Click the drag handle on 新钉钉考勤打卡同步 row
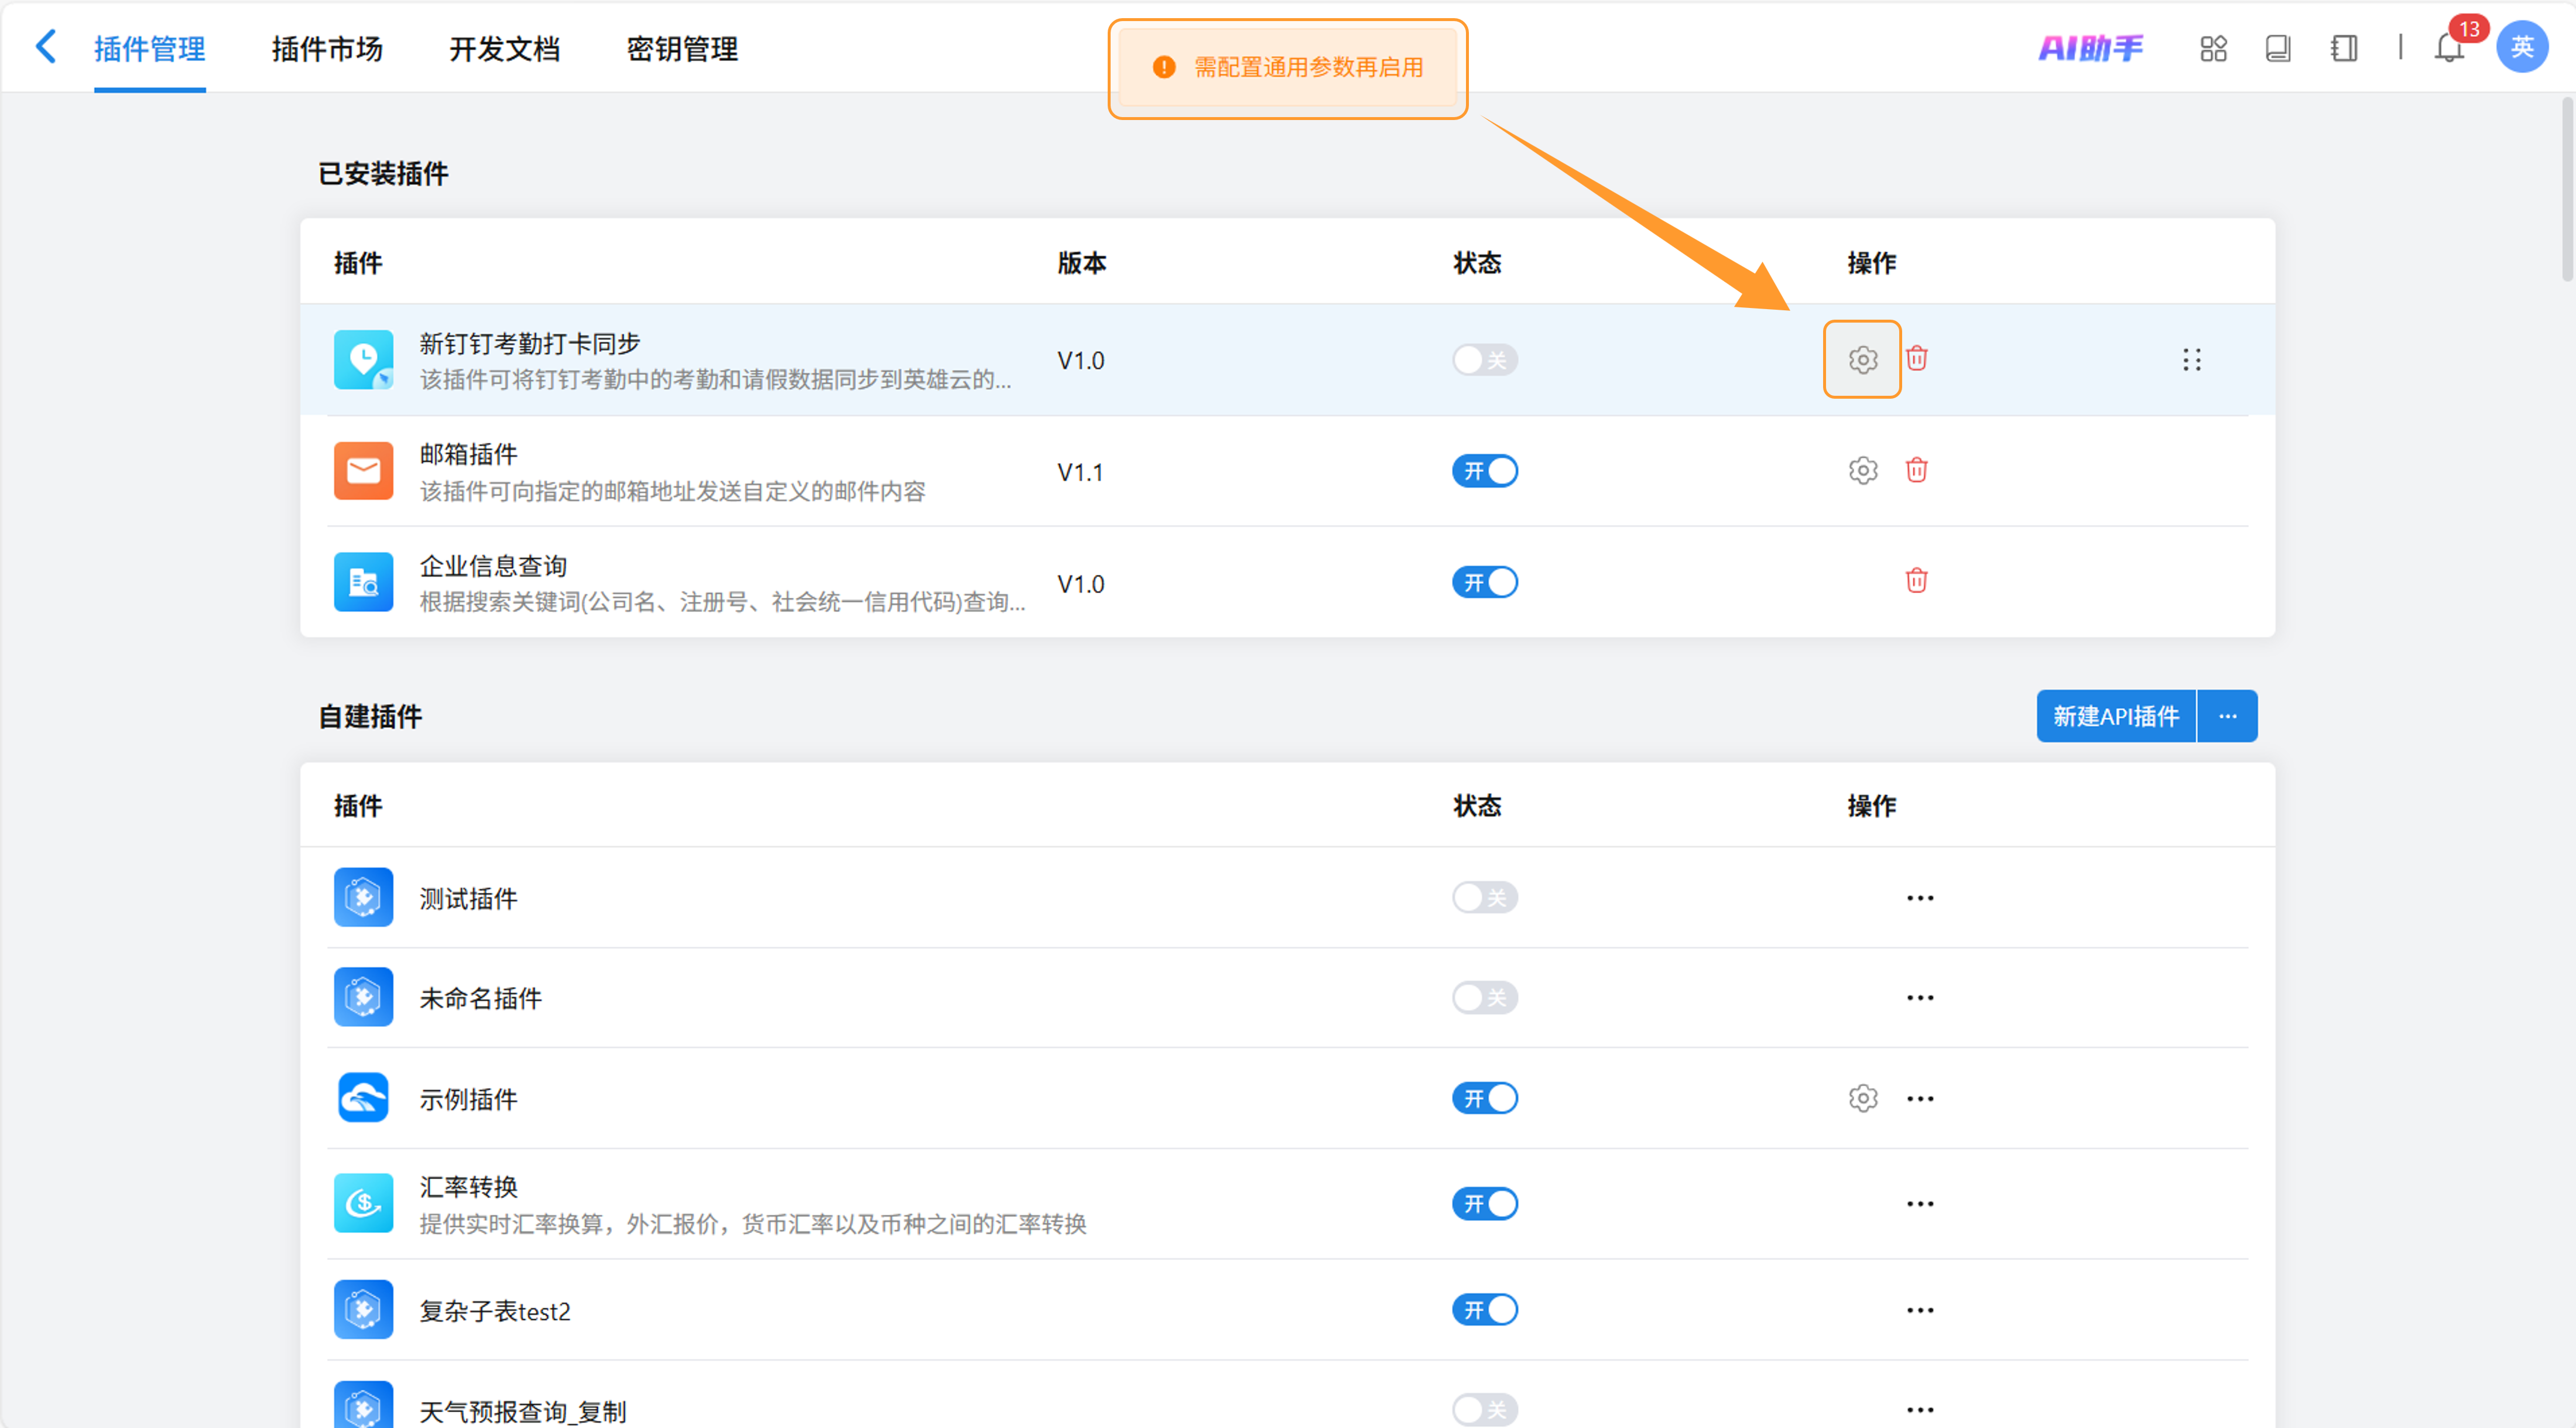The width and height of the screenshot is (2576, 1428). 2191,360
